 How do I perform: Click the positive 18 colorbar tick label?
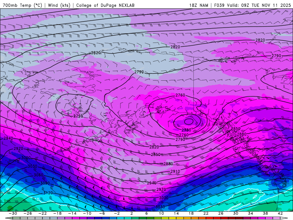pyautogui.click(x=191, y=213)
